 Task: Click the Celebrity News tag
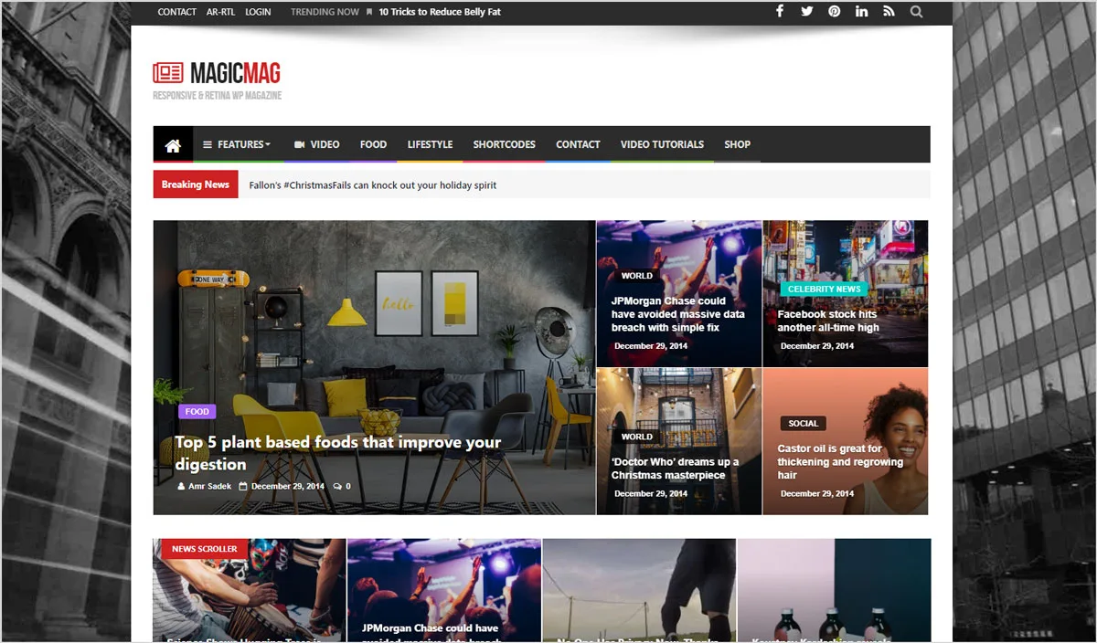pyautogui.click(x=824, y=290)
